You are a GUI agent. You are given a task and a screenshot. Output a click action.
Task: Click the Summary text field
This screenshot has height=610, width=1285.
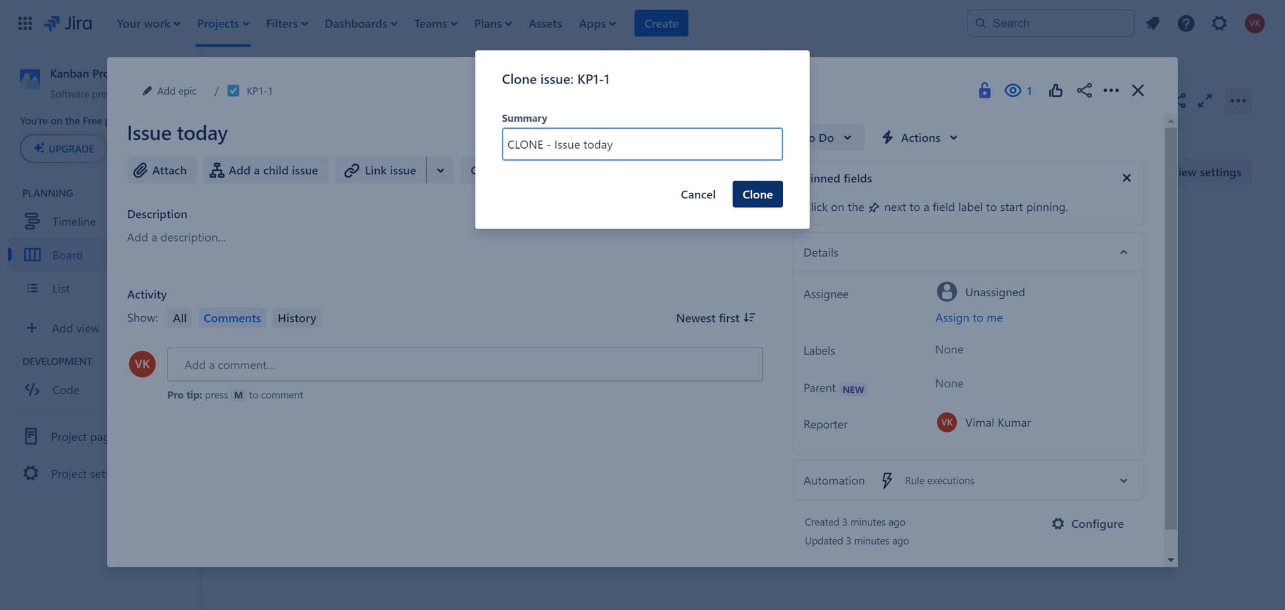pyautogui.click(x=641, y=144)
